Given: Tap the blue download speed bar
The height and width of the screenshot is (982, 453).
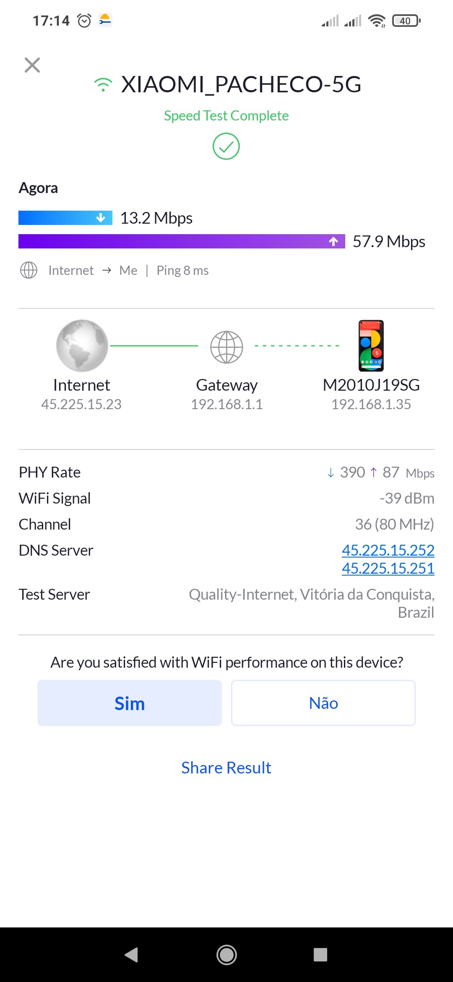Looking at the screenshot, I should tap(65, 218).
